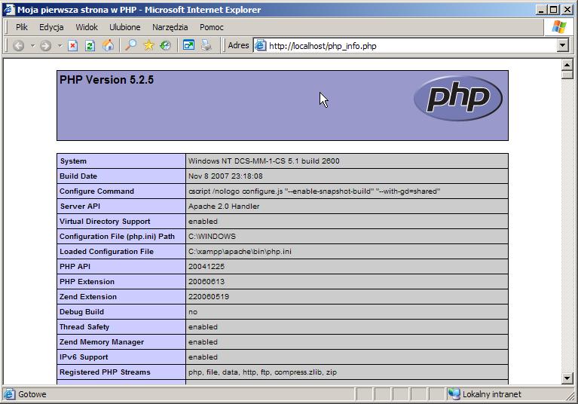This screenshot has height=404, width=578.
Task: Click the vertical scrollbar thumb
Action: coord(567,75)
